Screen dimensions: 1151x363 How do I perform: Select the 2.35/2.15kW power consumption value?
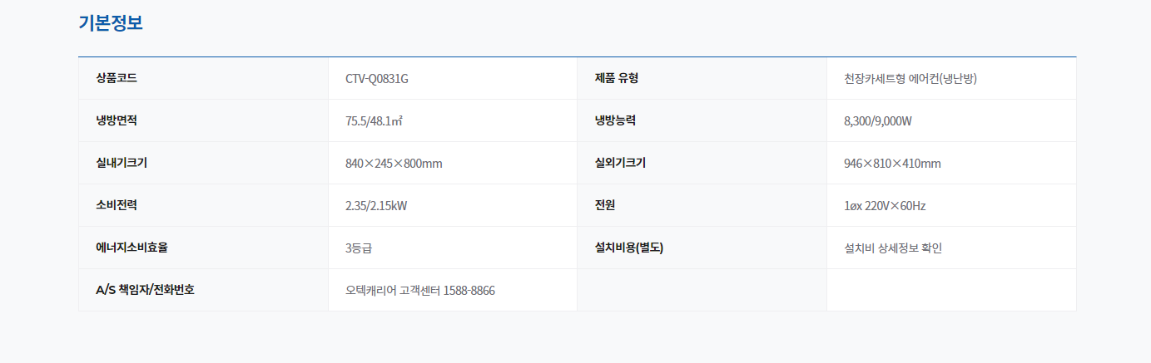[376, 206]
